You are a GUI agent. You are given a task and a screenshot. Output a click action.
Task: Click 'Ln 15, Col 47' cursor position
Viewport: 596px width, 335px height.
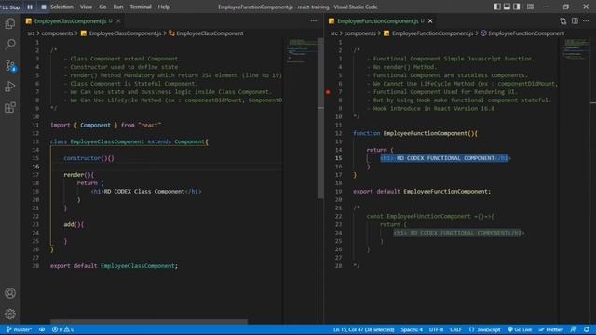coord(364,329)
